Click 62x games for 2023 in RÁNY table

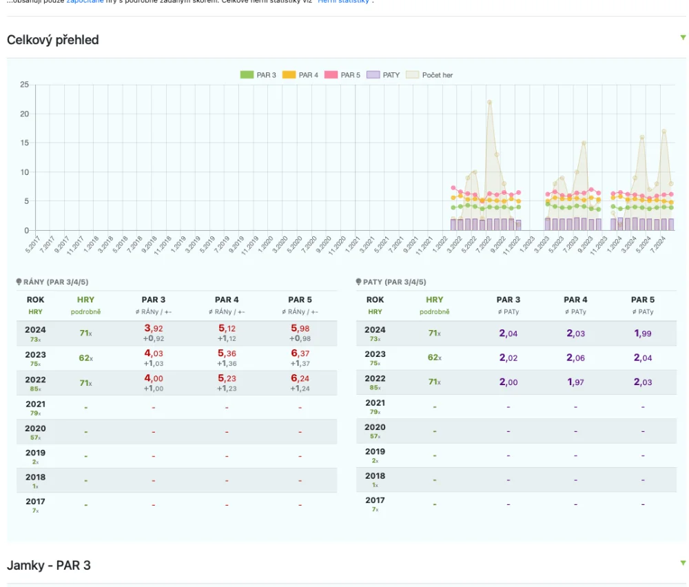pos(85,358)
